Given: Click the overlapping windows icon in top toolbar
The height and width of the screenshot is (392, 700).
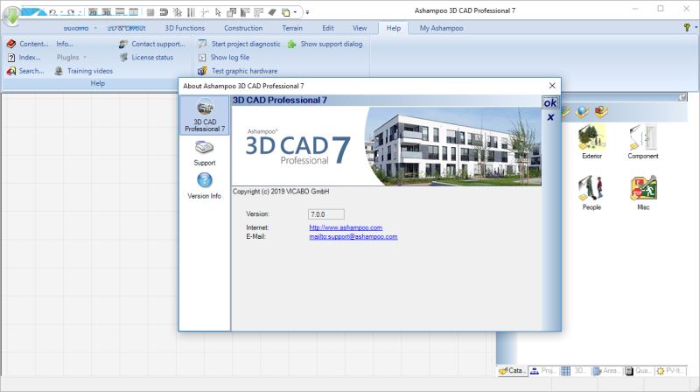Looking at the screenshot, I should (231, 12).
